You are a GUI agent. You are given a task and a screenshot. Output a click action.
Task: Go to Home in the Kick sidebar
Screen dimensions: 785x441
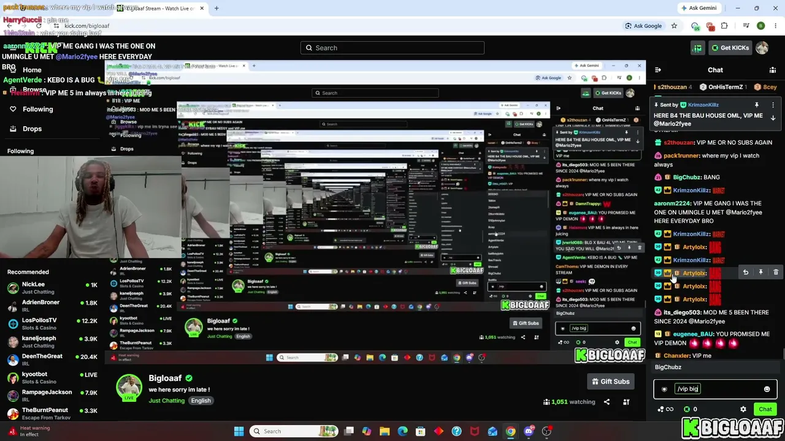point(32,70)
